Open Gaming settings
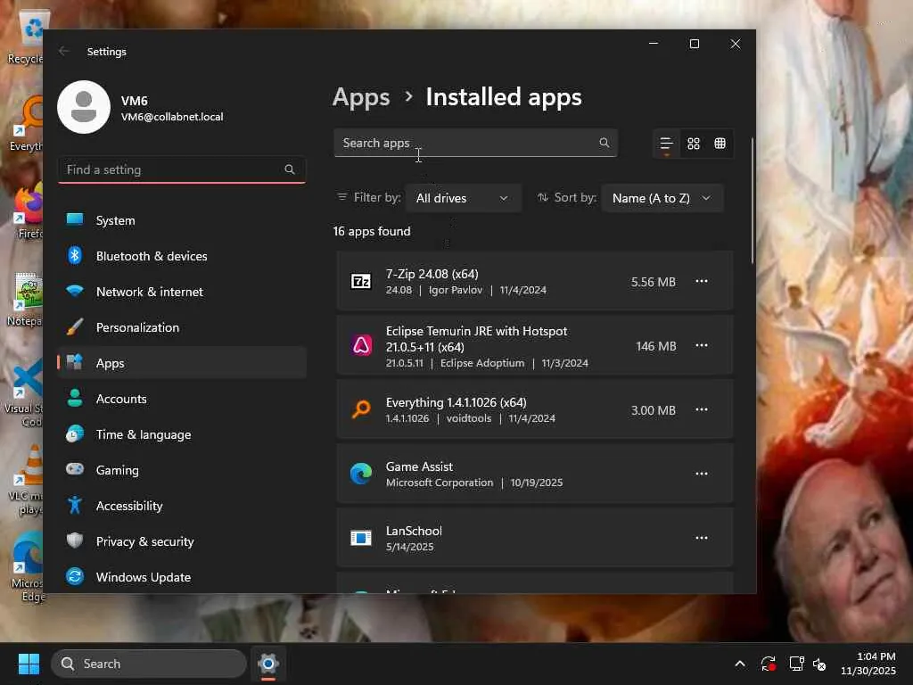 (182, 469)
